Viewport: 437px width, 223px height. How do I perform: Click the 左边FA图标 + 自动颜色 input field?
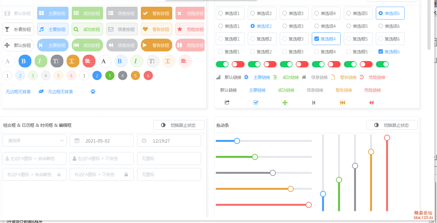pyautogui.click(x=35, y=158)
